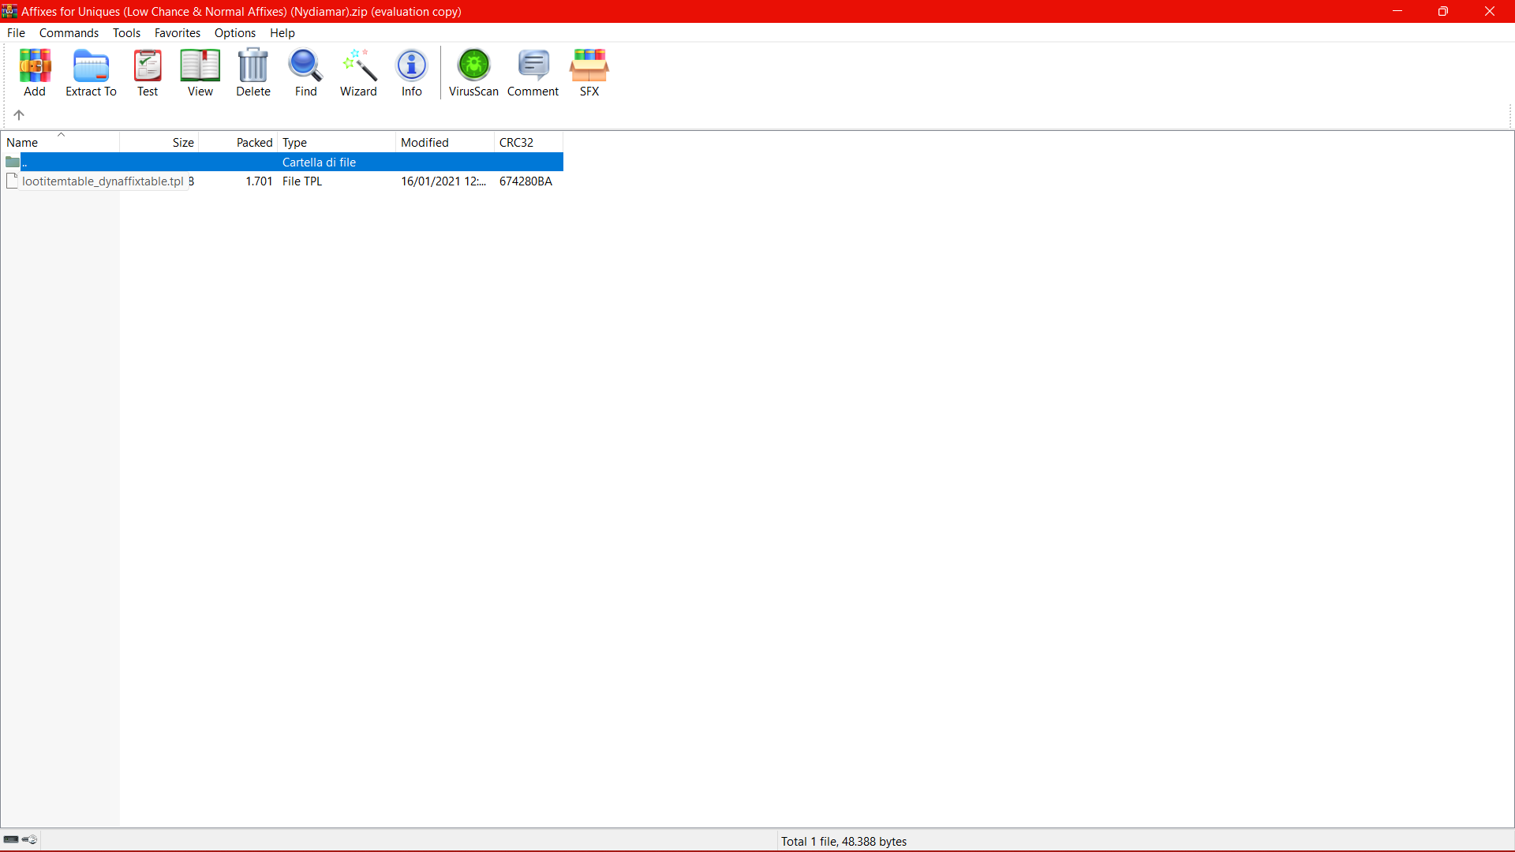Show archive Info
This screenshot has height=852, width=1515.
tap(411, 73)
